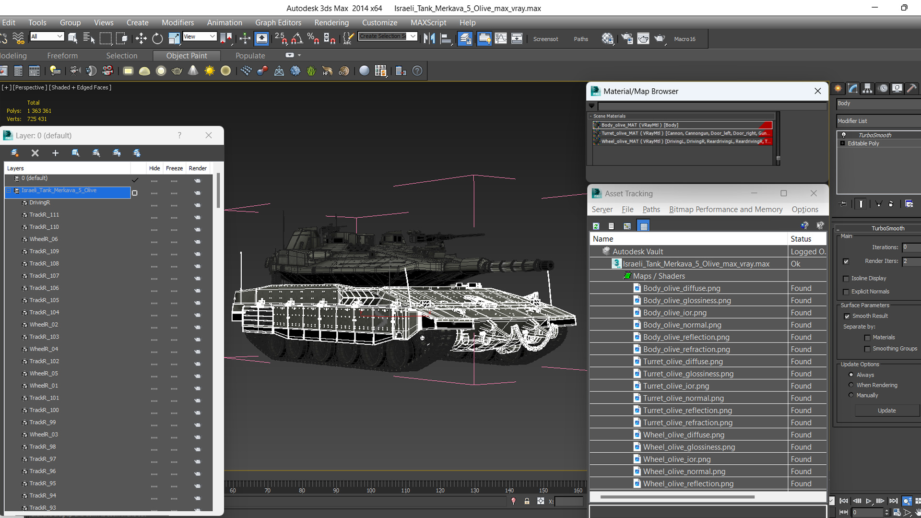Switch to the Freeform ribbon tab
The height and width of the screenshot is (518, 921).
click(x=62, y=56)
